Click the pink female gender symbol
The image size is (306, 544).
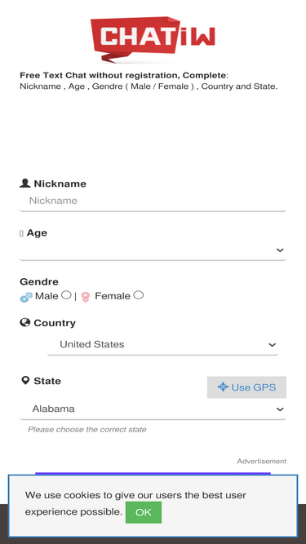point(86,297)
